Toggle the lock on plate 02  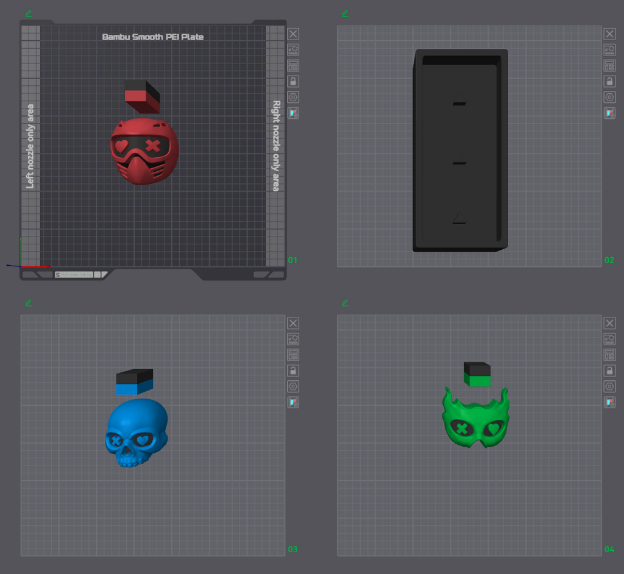coord(609,82)
